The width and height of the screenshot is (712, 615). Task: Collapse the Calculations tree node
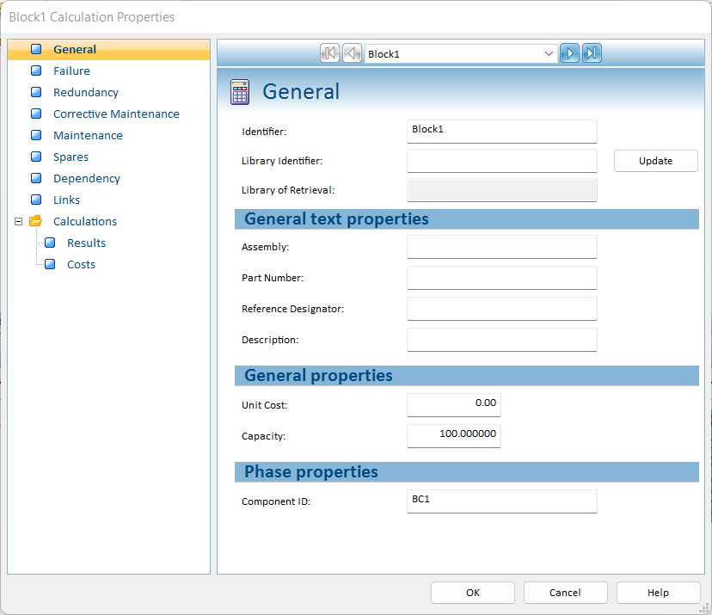pos(19,222)
